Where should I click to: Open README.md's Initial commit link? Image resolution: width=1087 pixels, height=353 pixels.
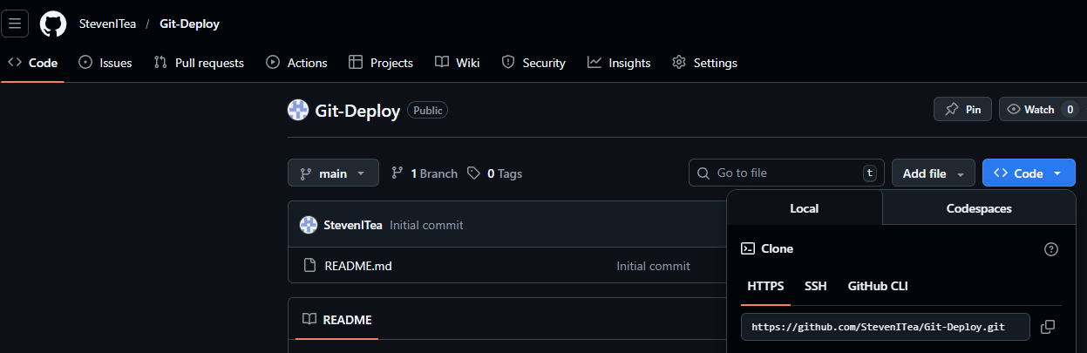[653, 266]
